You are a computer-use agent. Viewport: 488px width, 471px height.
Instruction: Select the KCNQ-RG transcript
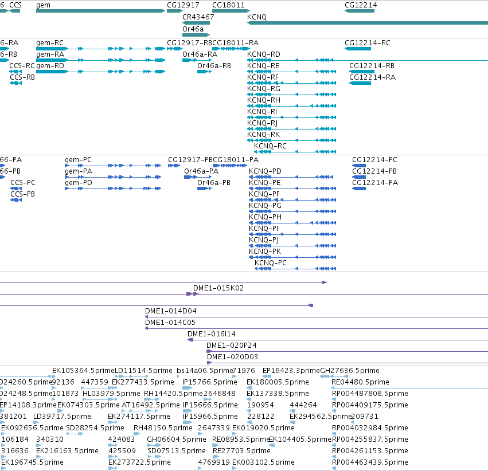(264, 89)
